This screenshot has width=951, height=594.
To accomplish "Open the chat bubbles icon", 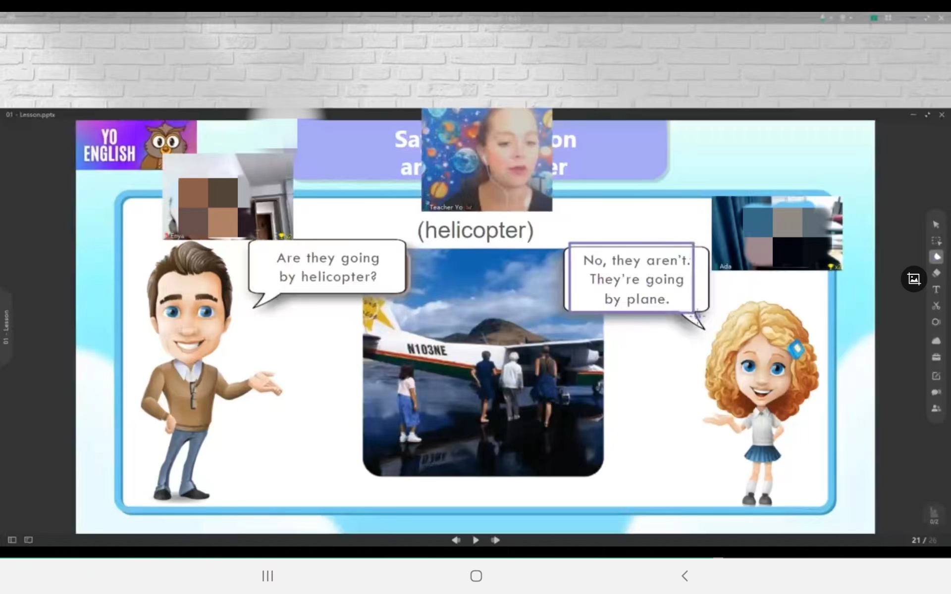I will click(x=936, y=392).
